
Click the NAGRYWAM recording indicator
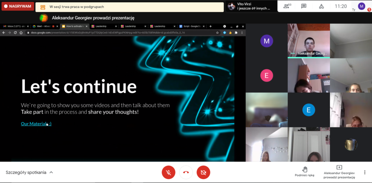click(x=18, y=7)
